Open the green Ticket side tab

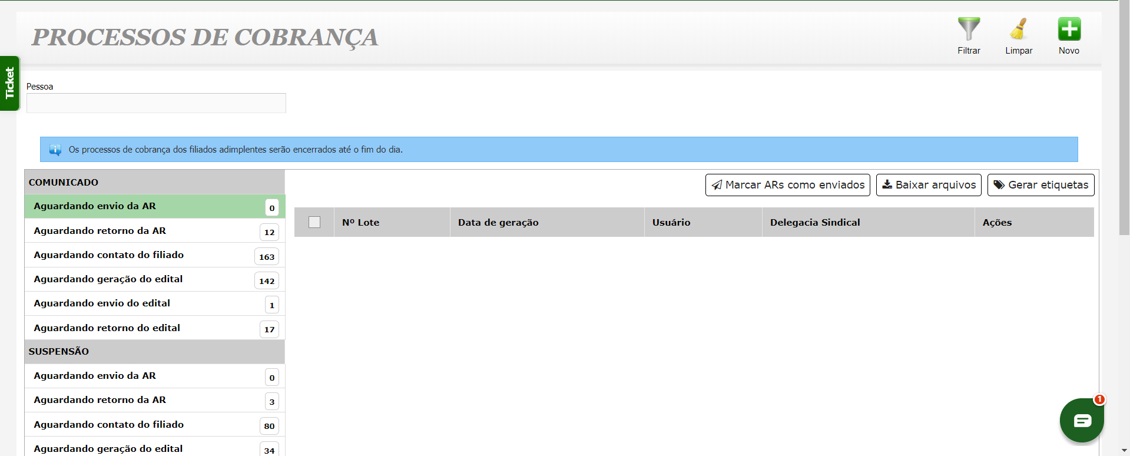click(9, 83)
